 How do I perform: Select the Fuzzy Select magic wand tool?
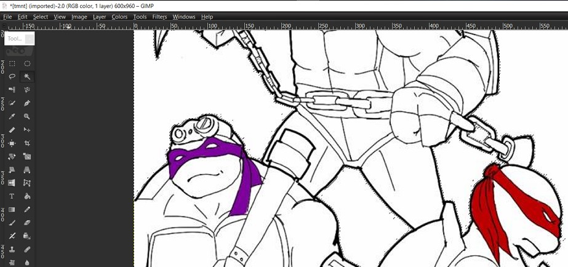click(27, 76)
